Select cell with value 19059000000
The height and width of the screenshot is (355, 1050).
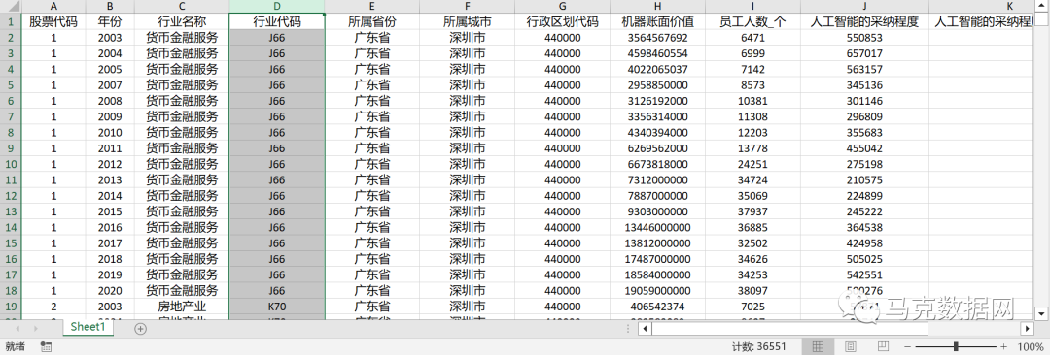coord(657,290)
